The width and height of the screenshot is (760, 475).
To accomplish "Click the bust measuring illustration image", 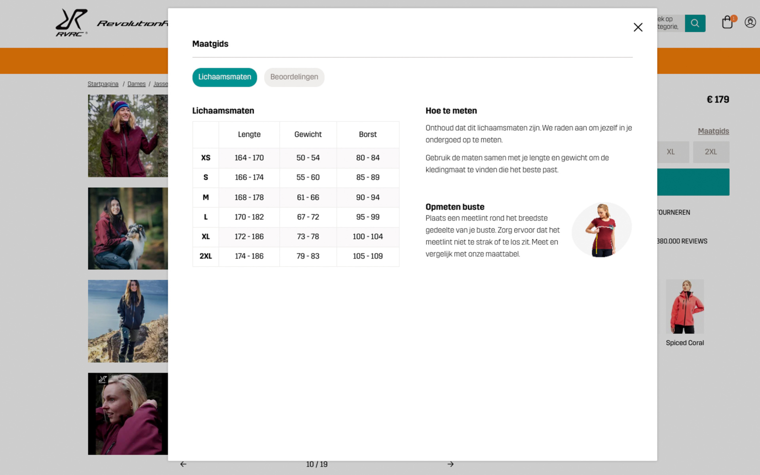I will [602, 230].
